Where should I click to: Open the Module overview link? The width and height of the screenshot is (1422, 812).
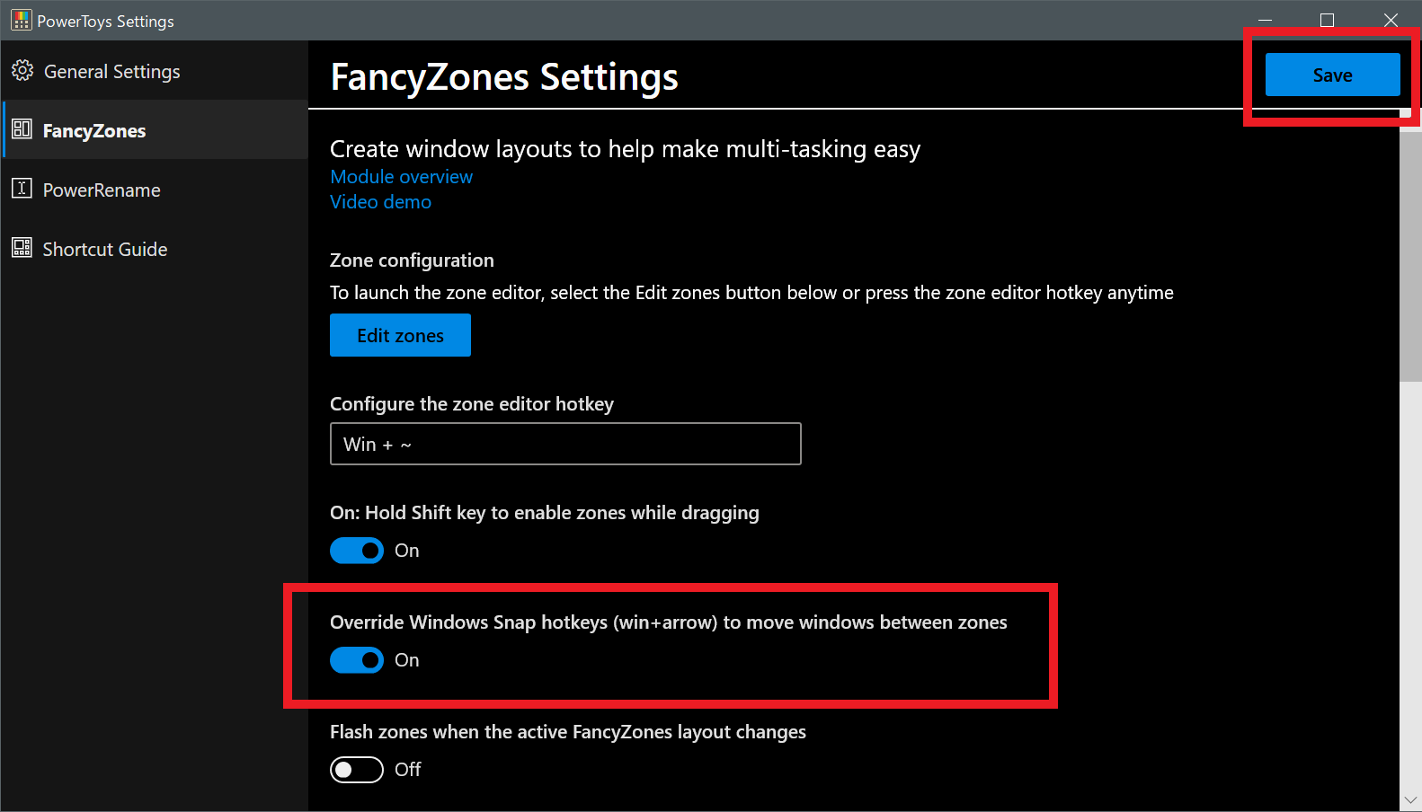coord(401,176)
